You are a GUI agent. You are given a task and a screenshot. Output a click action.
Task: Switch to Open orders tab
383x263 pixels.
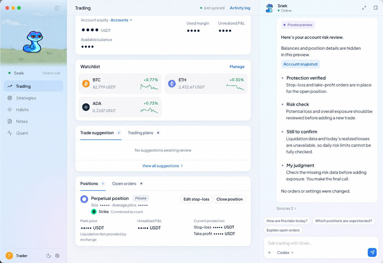pos(127,184)
